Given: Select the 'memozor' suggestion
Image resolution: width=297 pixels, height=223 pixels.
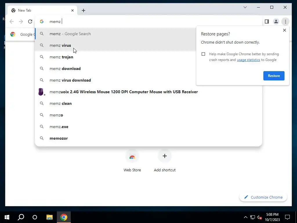Looking at the screenshot, I should click(x=148, y=138).
